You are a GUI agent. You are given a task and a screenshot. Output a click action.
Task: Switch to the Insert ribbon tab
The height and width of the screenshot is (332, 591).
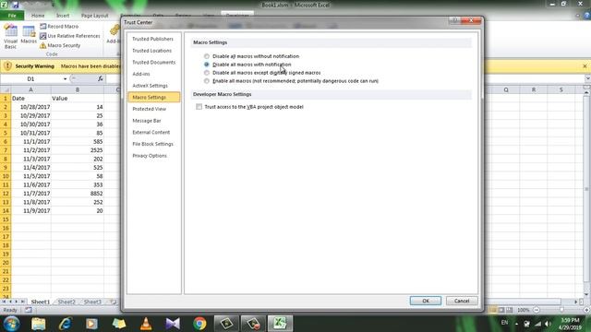tap(63, 16)
